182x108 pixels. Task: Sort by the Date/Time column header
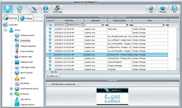pyautogui.click(x=69, y=21)
